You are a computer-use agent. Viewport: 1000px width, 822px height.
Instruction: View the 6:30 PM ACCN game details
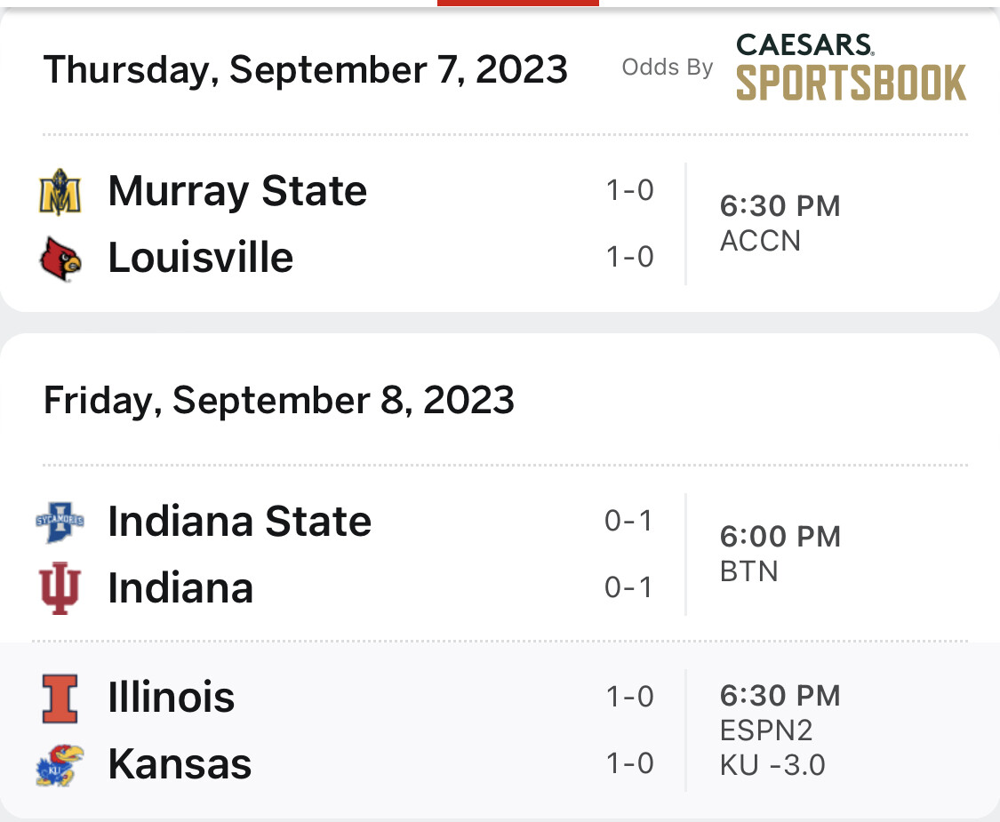coord(780,223)
